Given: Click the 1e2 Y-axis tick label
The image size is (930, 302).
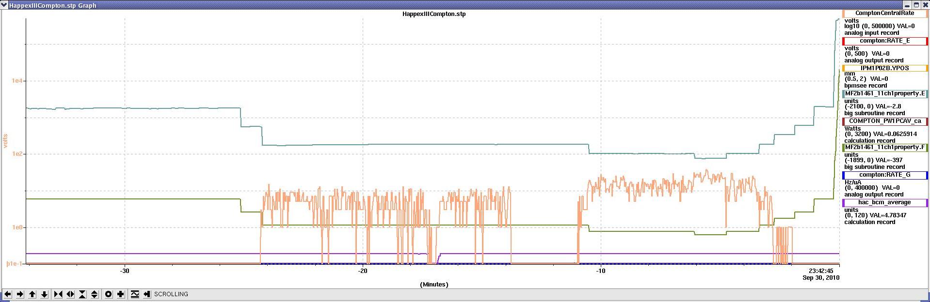Looking at the screenshot, I should (17, 154).
